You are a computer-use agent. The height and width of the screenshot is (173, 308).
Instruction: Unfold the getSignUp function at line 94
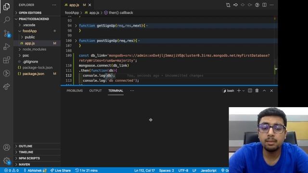click(76, 25)
